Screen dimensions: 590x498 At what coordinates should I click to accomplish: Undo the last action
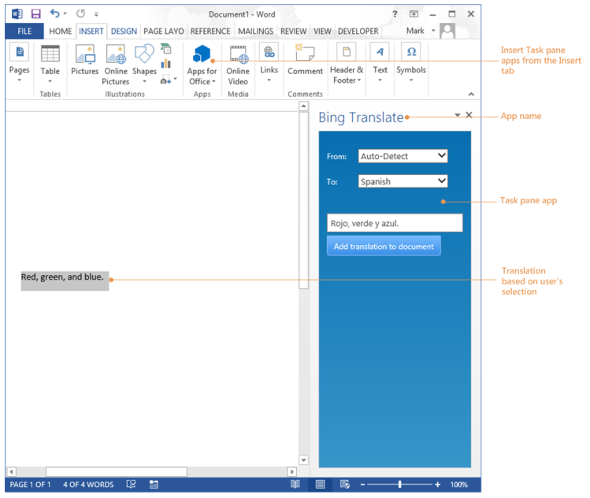(x=55, y=14)
